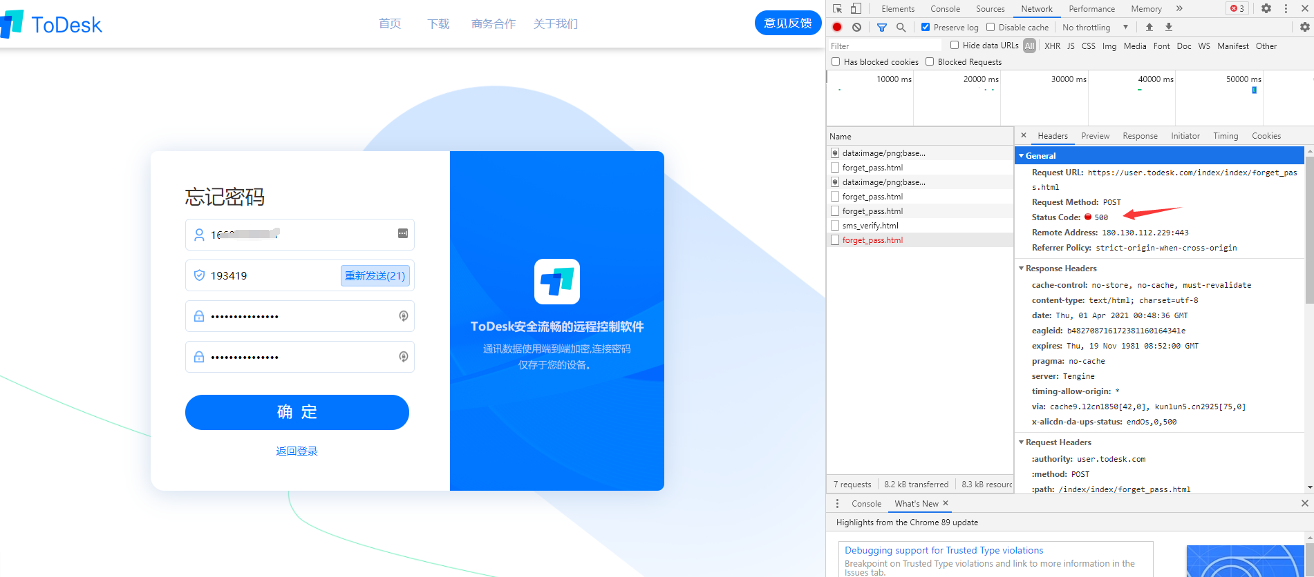Click the headers pane vertical scrollbar

click(1309, 230)
